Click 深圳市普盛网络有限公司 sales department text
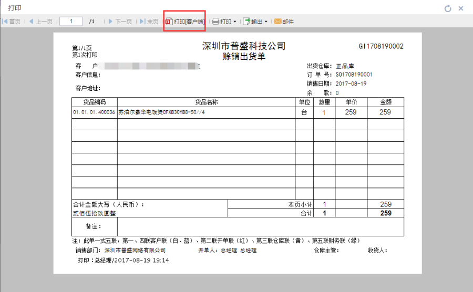The height and width of the screenshot is (292, 473). coord(135,251)
